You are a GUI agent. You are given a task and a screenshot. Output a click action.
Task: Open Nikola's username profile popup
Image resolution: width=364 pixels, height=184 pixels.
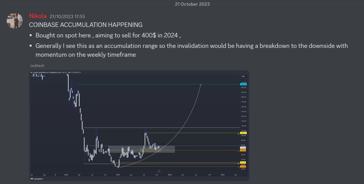tap(38, 16)
